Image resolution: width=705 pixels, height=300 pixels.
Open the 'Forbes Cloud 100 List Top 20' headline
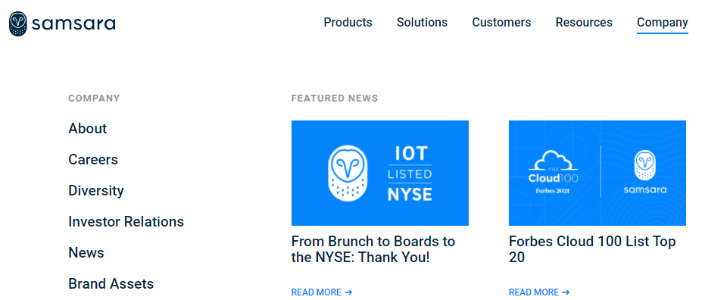pyautogui.click(x=592, y=249)
